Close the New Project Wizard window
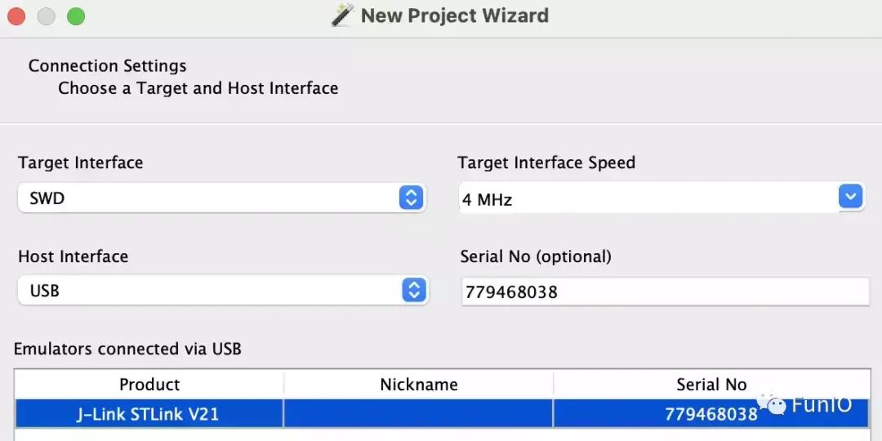 point(16,16)
